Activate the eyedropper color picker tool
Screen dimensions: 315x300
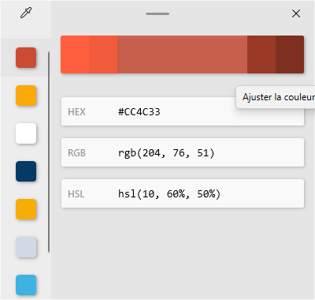[26, 13]
